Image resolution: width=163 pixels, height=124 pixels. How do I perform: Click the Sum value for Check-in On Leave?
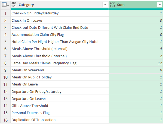click(x=136, y=20)
